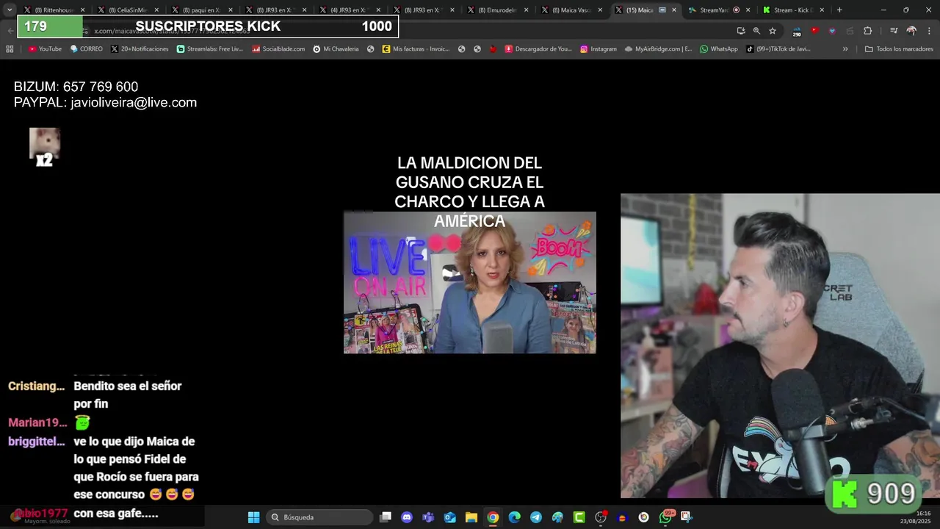Viewport: 940px width, 529px height.
Task: Click the install app icon in address bar
Action: 741,31
